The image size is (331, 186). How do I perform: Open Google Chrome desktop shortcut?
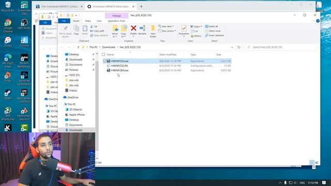point(8,26)
